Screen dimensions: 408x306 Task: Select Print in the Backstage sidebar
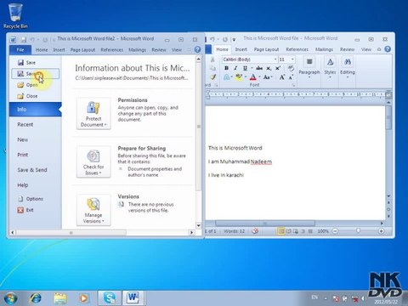pos(23,155)
